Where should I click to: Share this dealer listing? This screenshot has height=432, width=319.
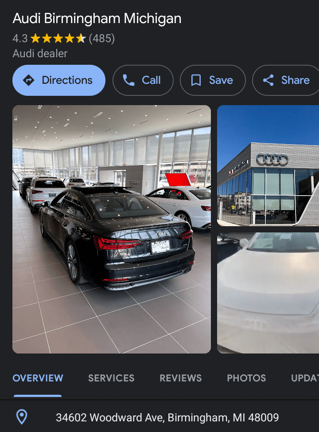click(x=286, y=80)
